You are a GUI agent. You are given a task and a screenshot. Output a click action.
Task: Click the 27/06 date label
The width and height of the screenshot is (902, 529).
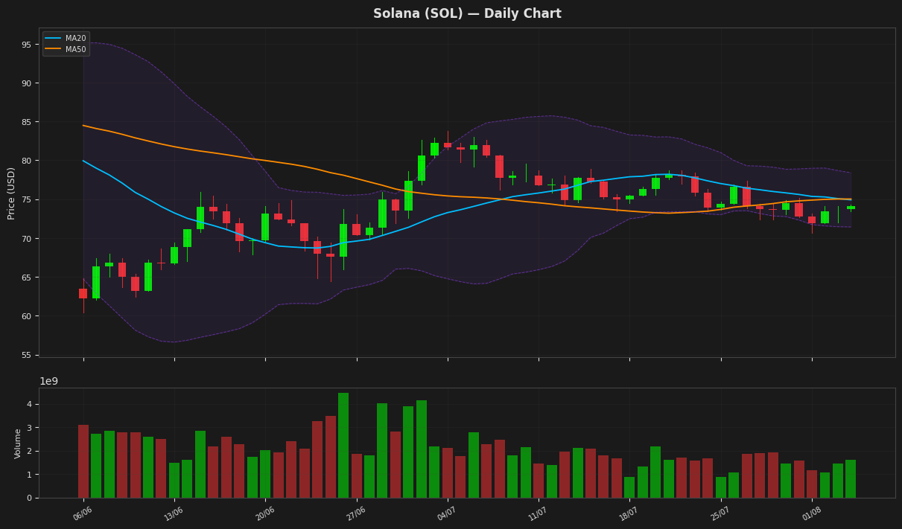(356, 513)
